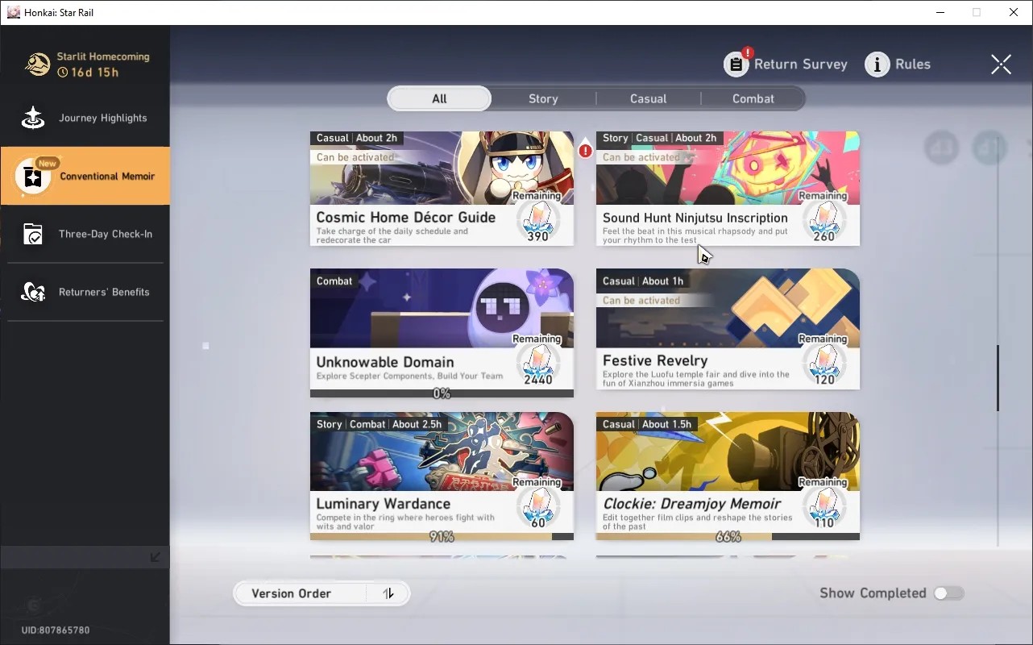This screenshot has height=645, width=1033.
Task: Click the Journey Highlights sidebar icon
Action: pyautogui.click(x=33, y=118)
